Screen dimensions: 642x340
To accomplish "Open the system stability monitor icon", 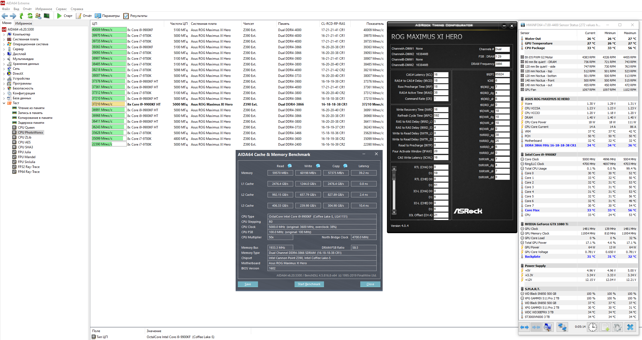I will (x=47, y=16).
